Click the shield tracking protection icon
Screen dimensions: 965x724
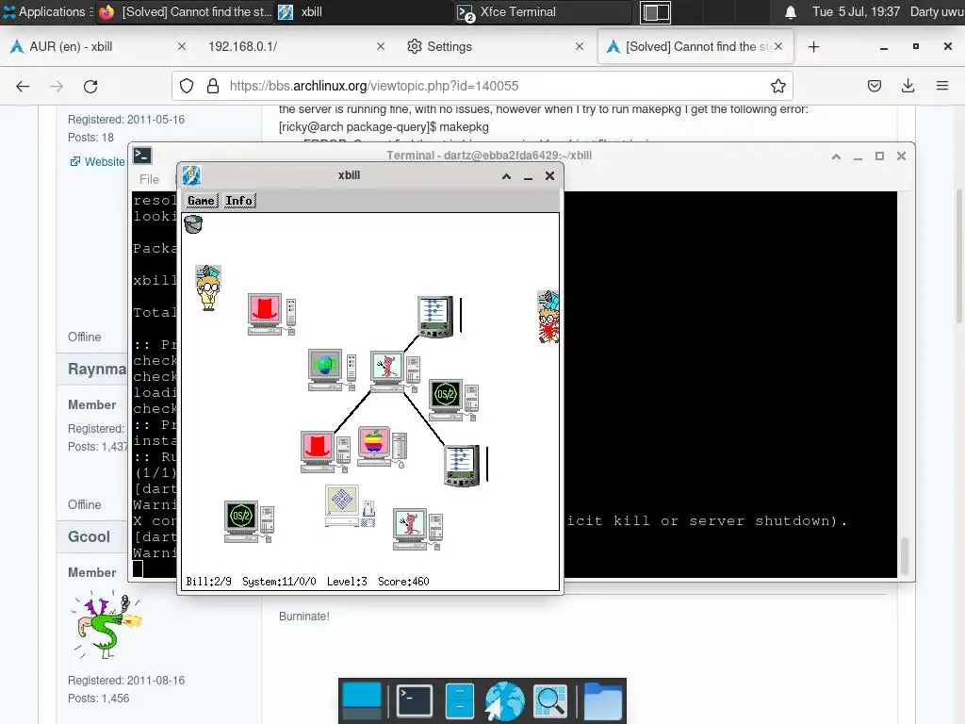[x=187, y=86]
